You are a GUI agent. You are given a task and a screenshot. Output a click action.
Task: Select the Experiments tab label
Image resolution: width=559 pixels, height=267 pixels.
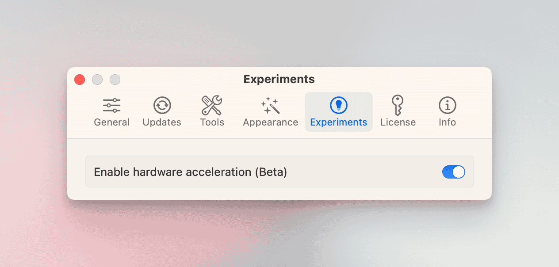click(x=339, y=122)
